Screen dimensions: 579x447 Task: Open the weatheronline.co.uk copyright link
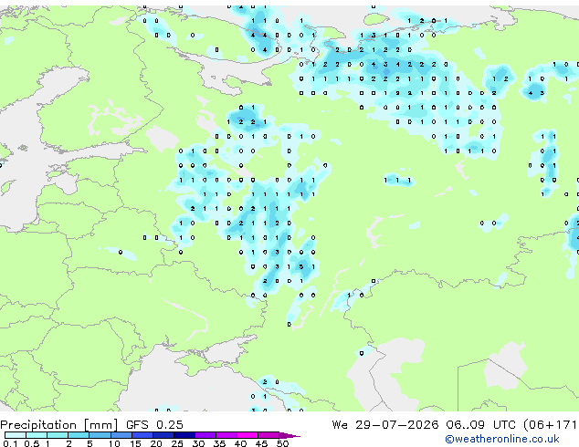click(x=501, y=439)
